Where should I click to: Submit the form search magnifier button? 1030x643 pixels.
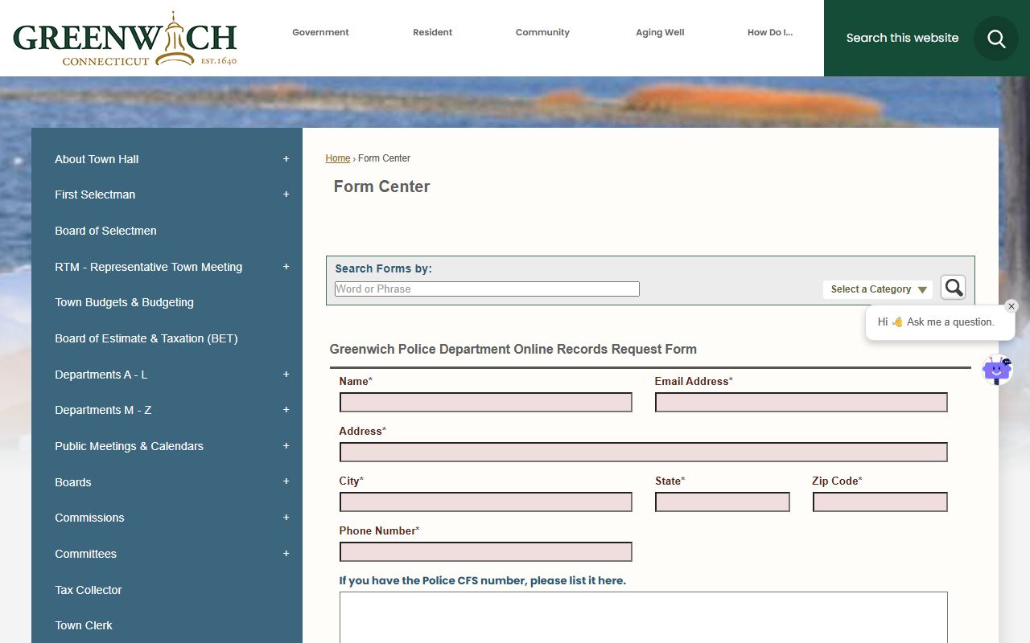(953, 288)
